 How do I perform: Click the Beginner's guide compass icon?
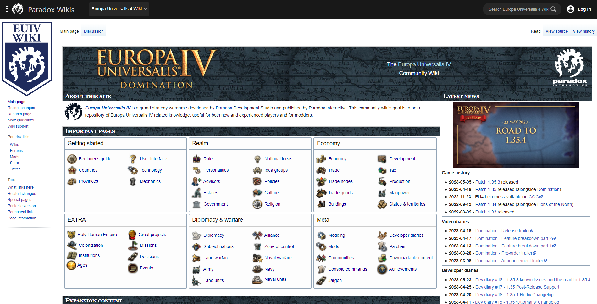72,159
